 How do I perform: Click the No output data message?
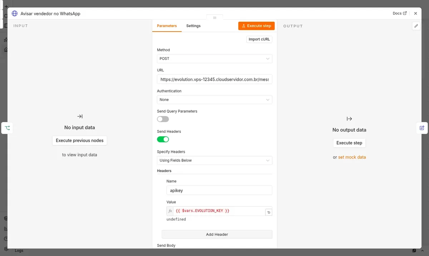[x=349, y=130]
